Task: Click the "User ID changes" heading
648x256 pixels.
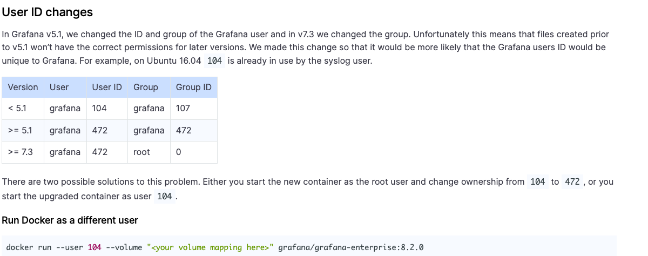Action: point(48,12)
